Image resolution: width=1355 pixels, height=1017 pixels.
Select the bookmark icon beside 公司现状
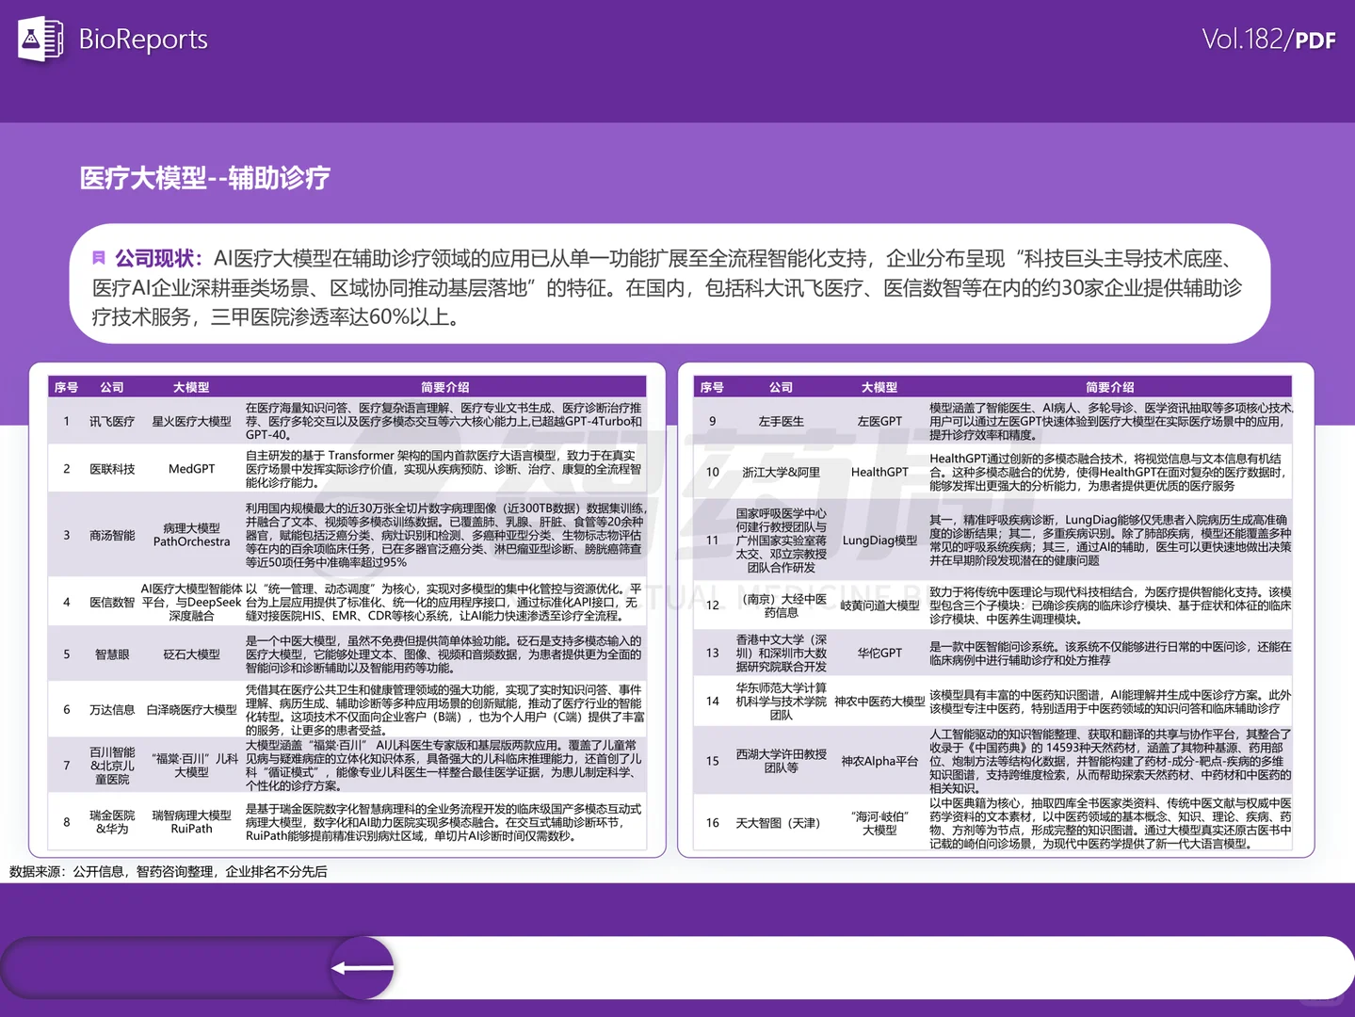[x=99, y=258]
